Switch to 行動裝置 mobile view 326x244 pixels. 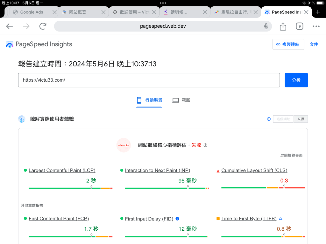(x=149, y=100)
